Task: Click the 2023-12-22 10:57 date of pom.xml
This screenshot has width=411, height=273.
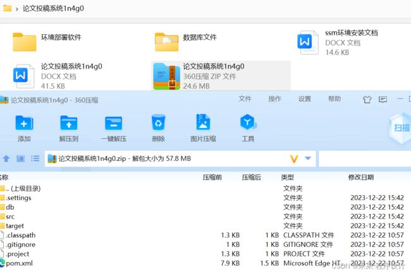Action: 377,263
